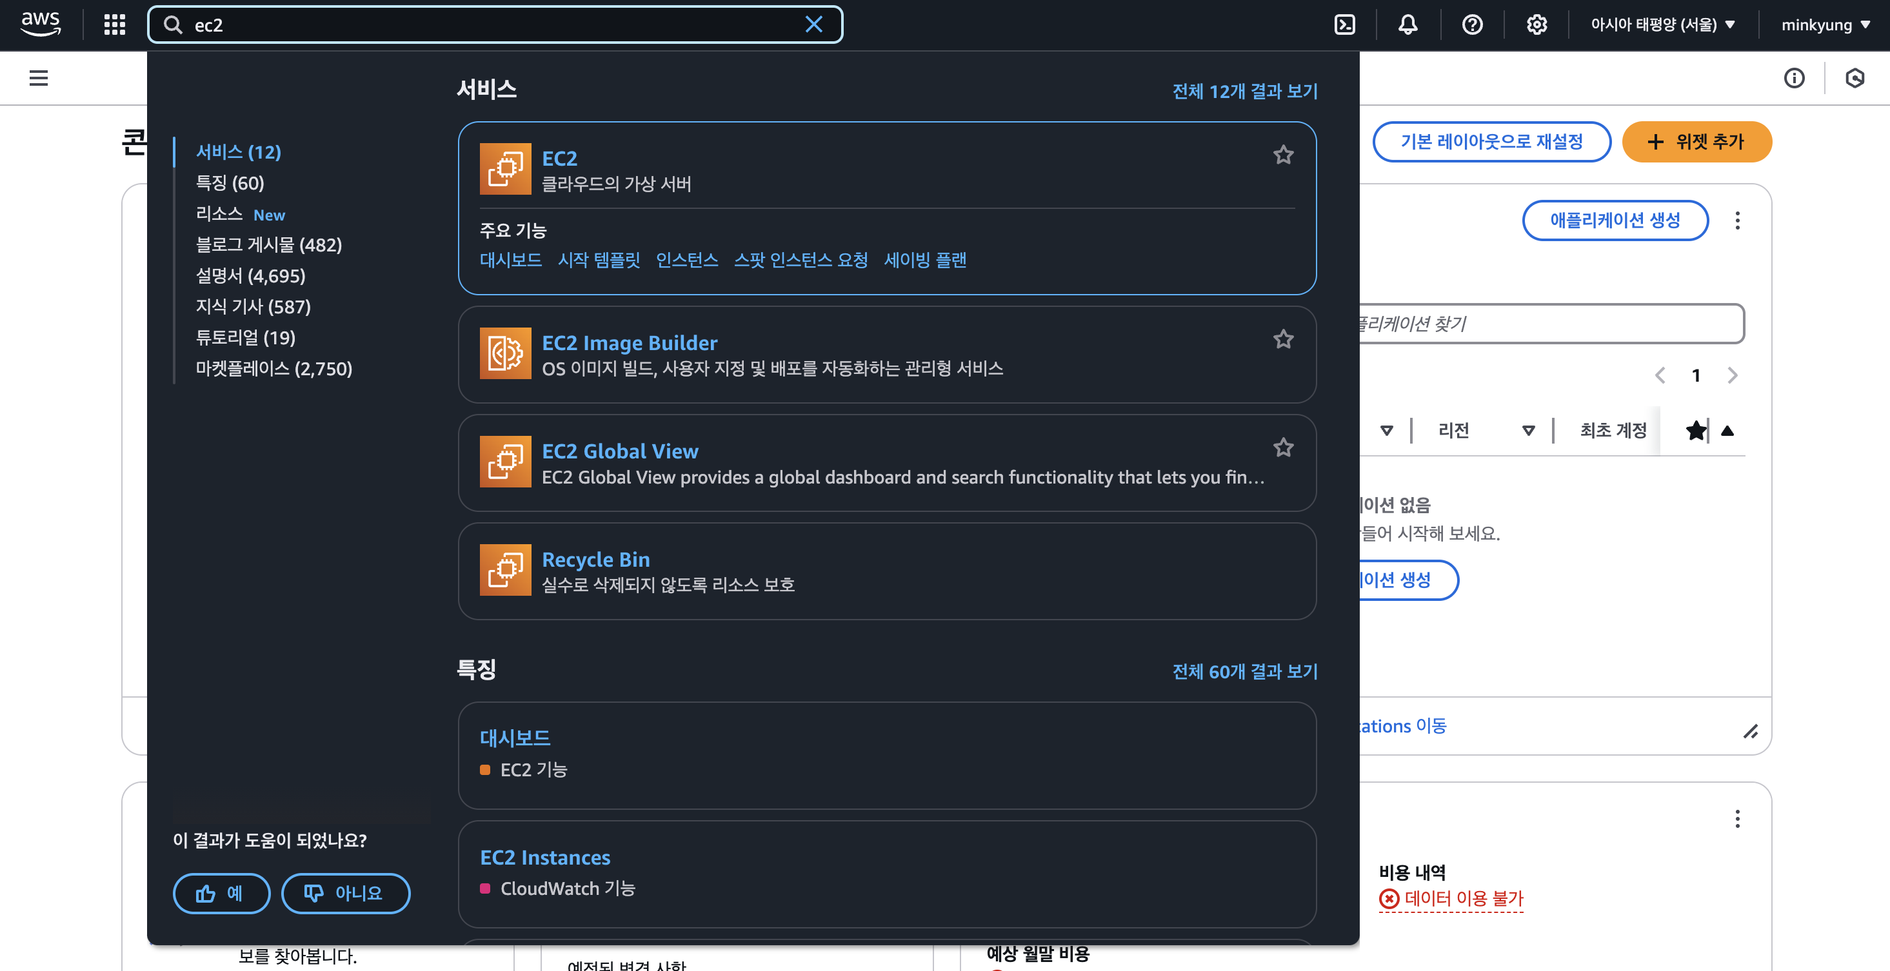Open the notifications bell icon
The height and width of the screenshot is (971, 1890).
point(1408,25)
